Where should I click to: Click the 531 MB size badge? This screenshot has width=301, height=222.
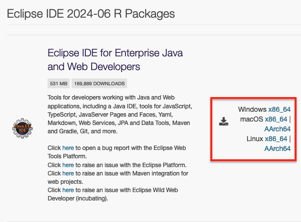point(58,83)
